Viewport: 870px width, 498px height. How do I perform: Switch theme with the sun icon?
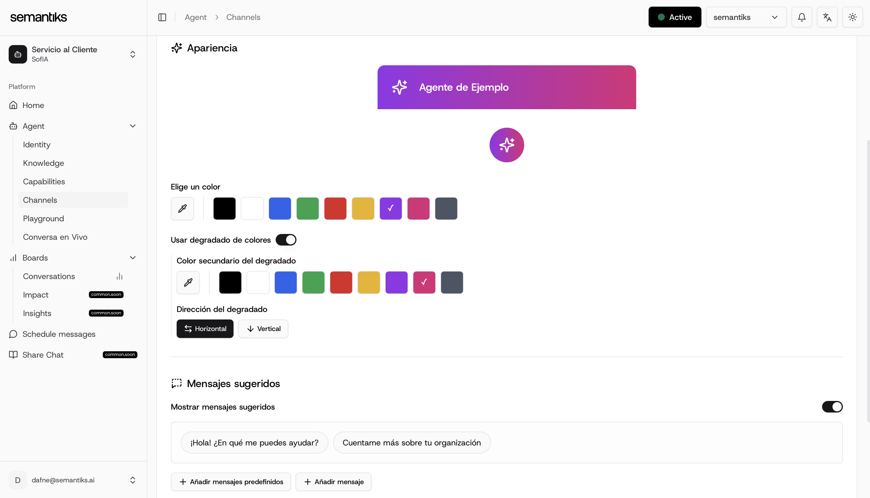(x=852, y=17)
